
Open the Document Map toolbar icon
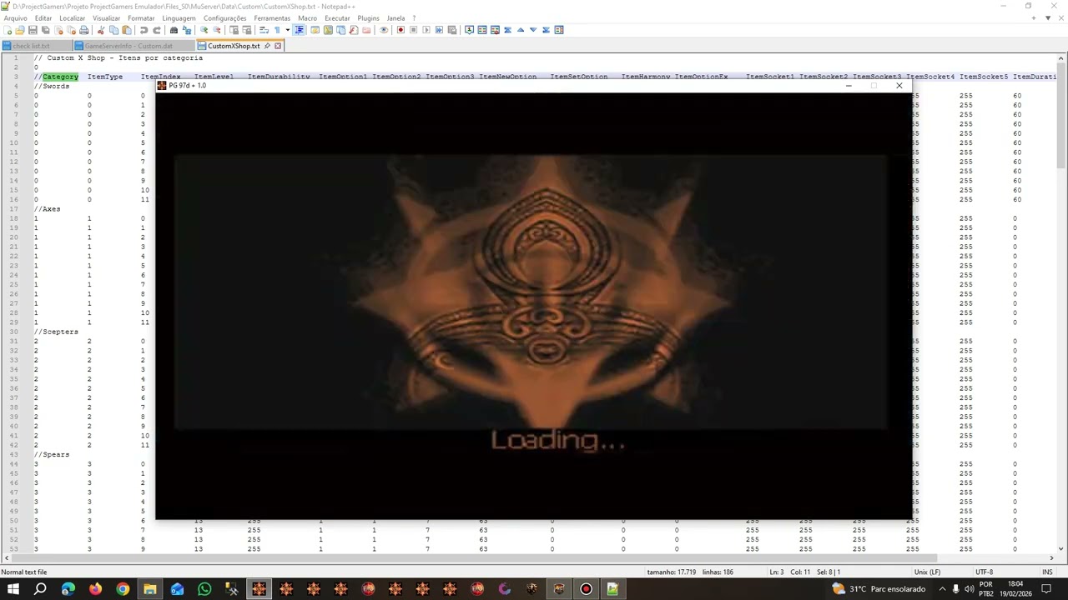point(328,30)
